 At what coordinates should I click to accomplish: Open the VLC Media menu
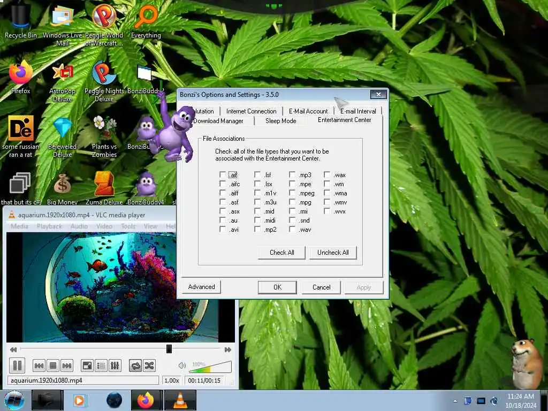(x=20, y=226)
